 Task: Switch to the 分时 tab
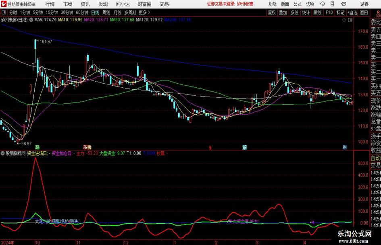click(13, 12)
